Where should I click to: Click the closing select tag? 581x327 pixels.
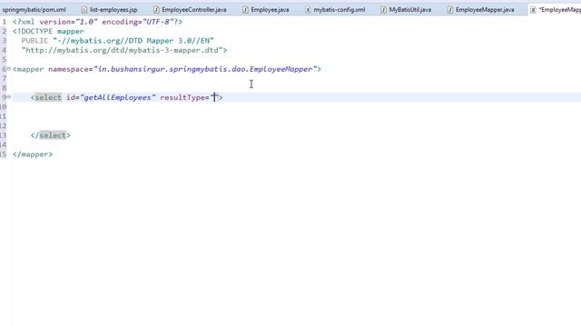point(51,135)
